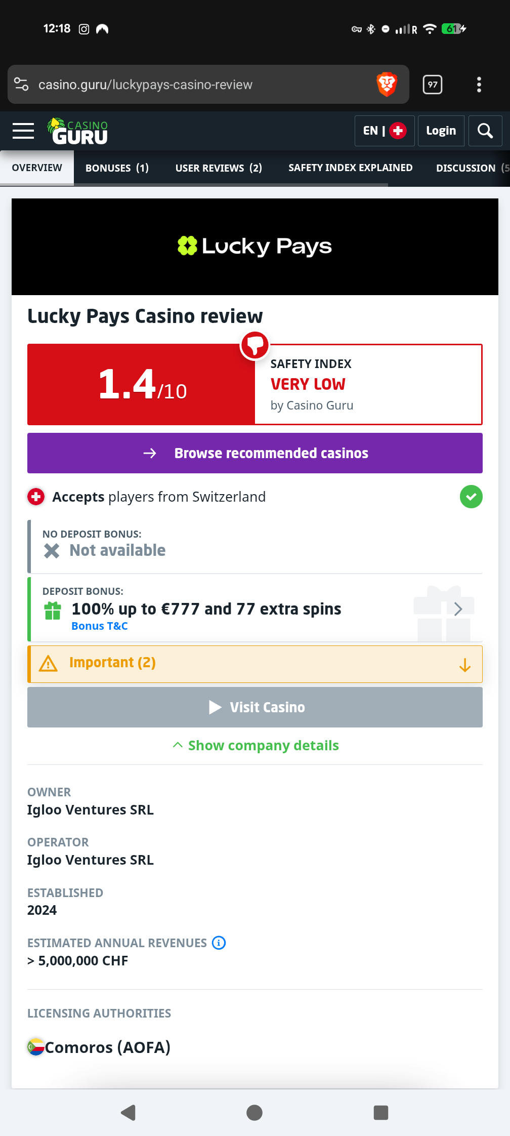Expand the Important (2) warning section
The height and width of the screenshot is (1136, 510).
tap(254, 664)
